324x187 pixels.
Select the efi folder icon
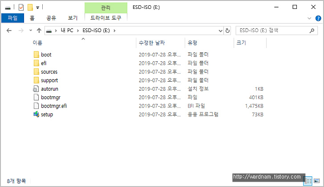pos(36,63)
